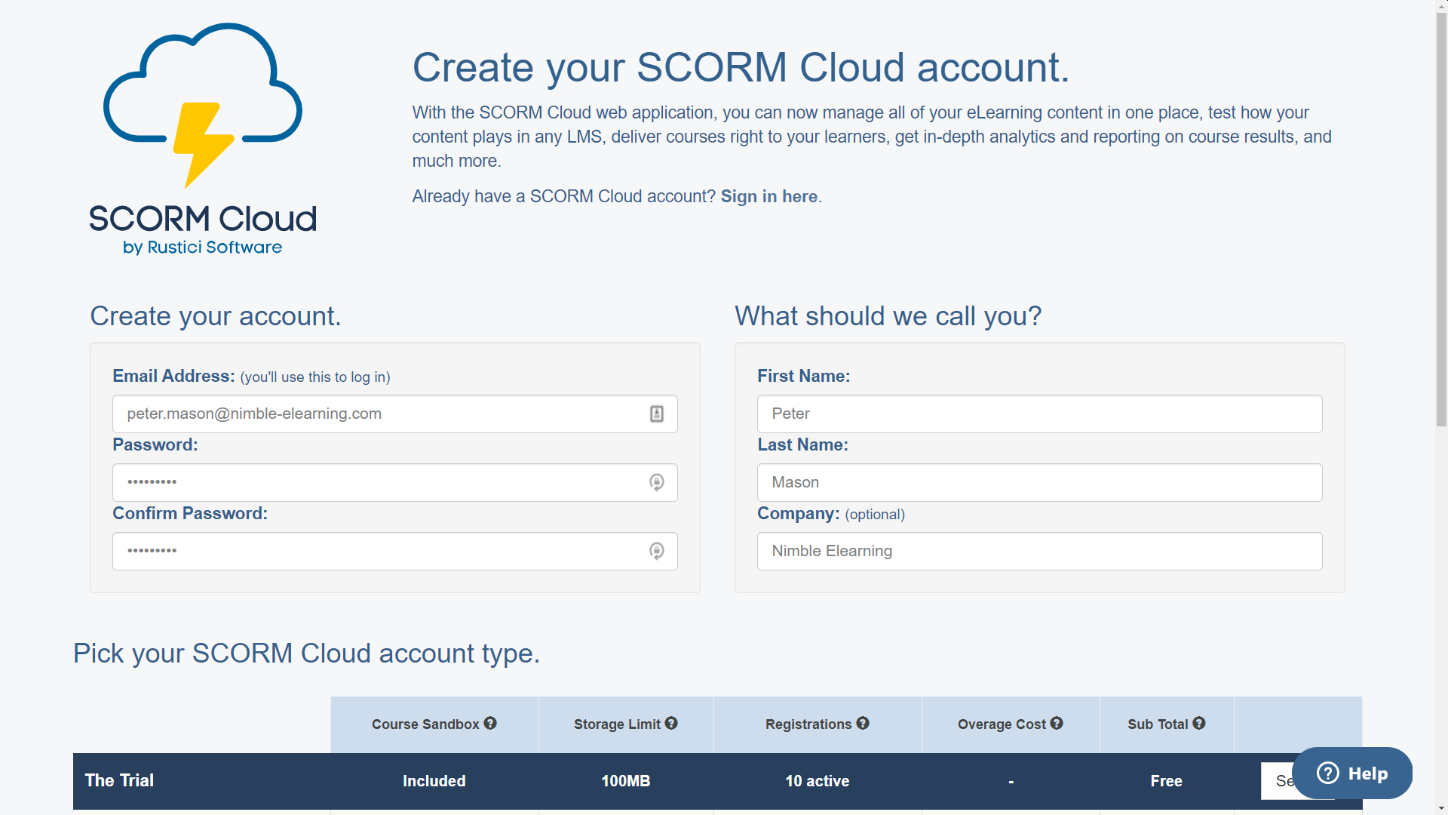The width and height of the screenshot is (1448, 815).
Task: Focus the Company field containing Nimble Elearning
Action: click(1040, 551)
